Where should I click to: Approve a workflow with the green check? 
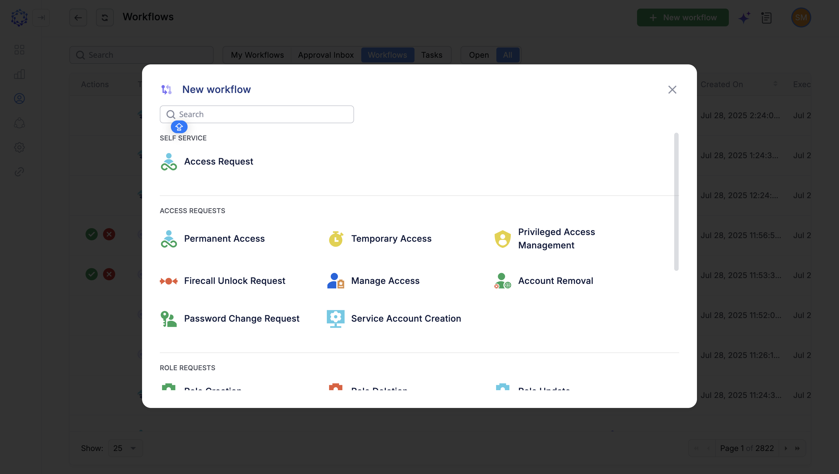(x=92, y=234)
